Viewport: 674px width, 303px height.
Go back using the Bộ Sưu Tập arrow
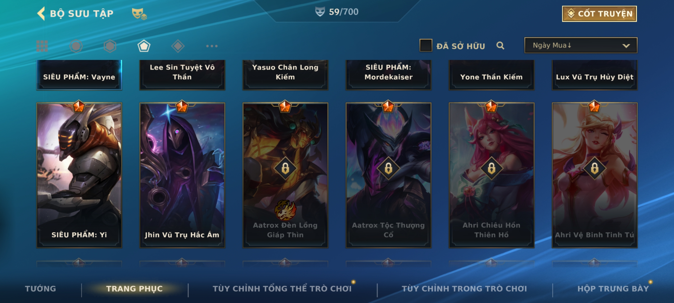pyautogui.click(x=41, y=13)
